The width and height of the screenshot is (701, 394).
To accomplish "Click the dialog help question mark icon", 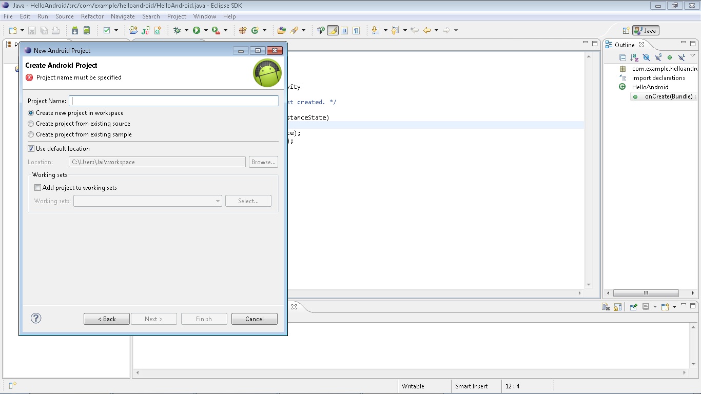I will 36,318.
